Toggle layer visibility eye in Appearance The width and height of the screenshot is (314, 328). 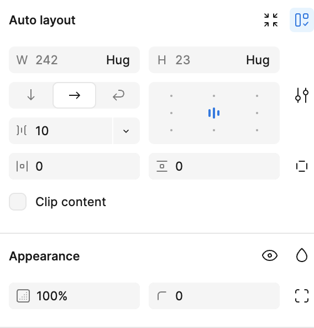[x=270, y=255]
